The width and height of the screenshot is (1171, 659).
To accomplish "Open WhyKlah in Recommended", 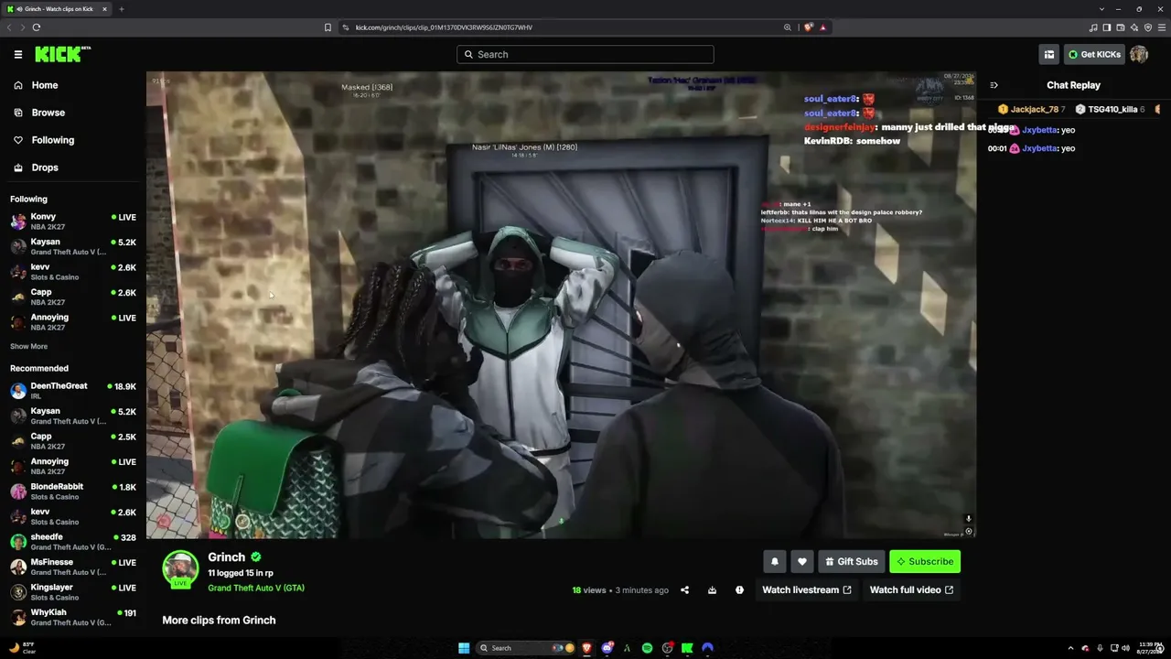I will point(73,617).
